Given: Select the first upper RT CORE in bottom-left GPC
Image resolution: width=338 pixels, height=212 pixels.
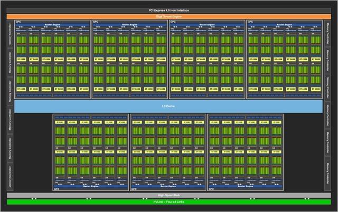Looking at the screenshot, I should pos(59,122).
